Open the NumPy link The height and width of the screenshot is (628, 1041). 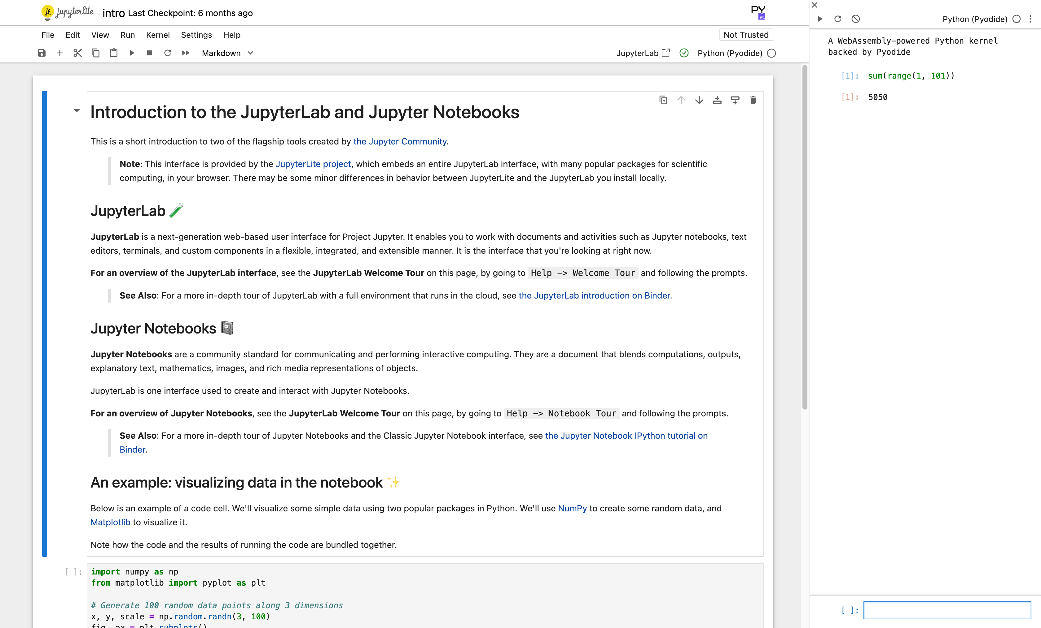tap(572, 508)
